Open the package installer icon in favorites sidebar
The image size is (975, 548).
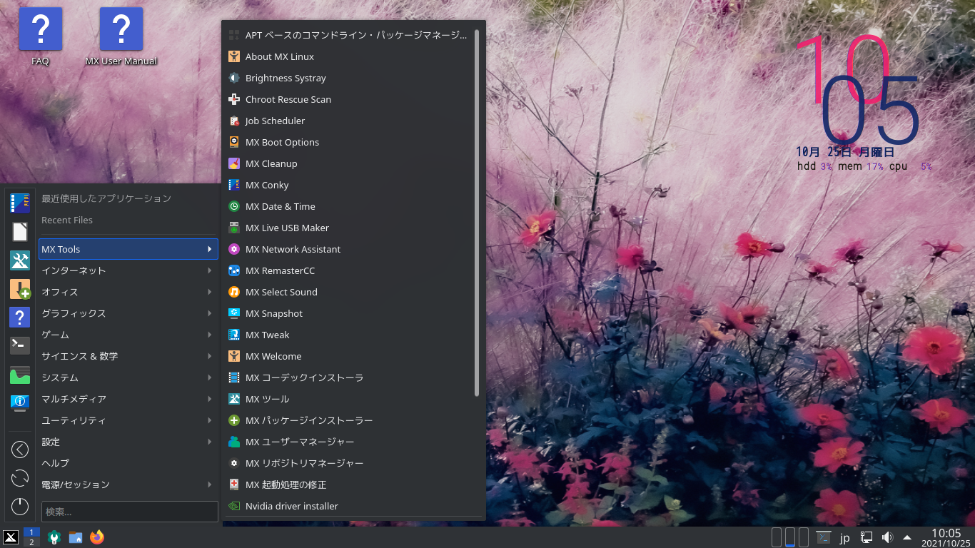point(20,289)
